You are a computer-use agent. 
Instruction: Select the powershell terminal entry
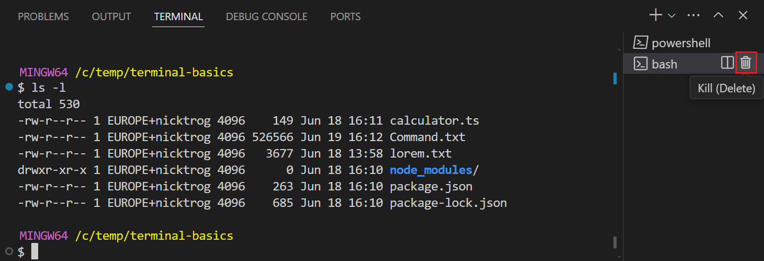[x=681, y=43]
